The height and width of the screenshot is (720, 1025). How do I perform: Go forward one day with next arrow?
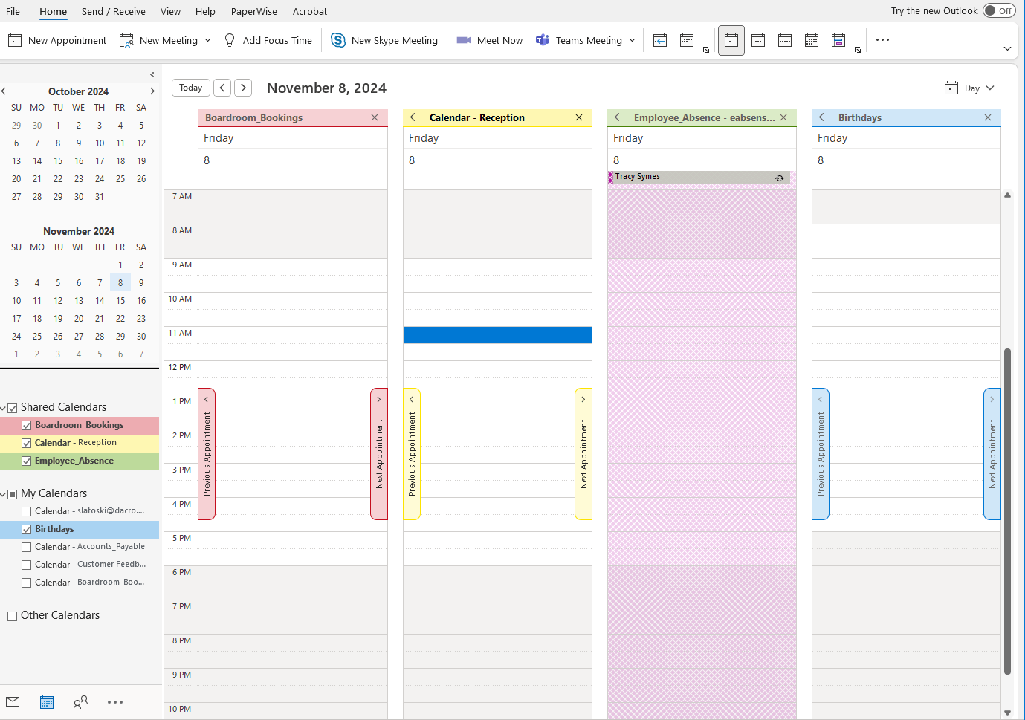click(x=243, y=88)
